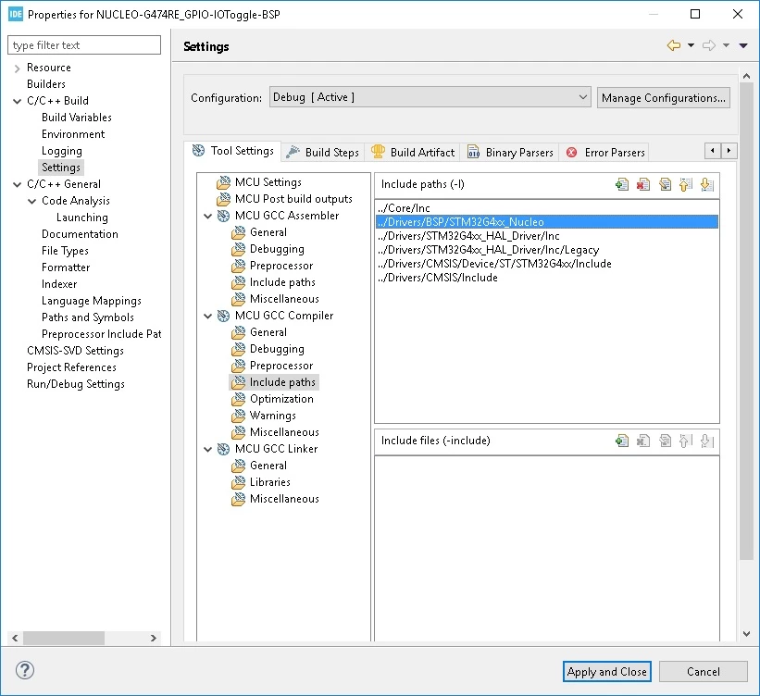The image size is (760, 696).
Task: Edit the selected include path
Action: [665, 185]
